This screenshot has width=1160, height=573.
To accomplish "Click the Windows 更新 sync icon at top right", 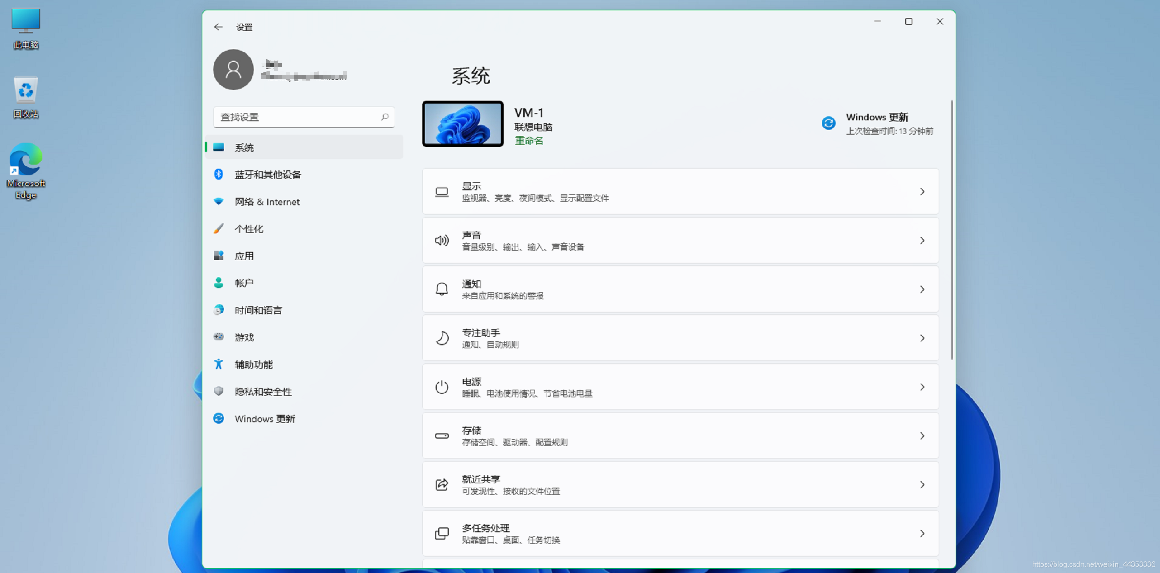I will [828, 123].
